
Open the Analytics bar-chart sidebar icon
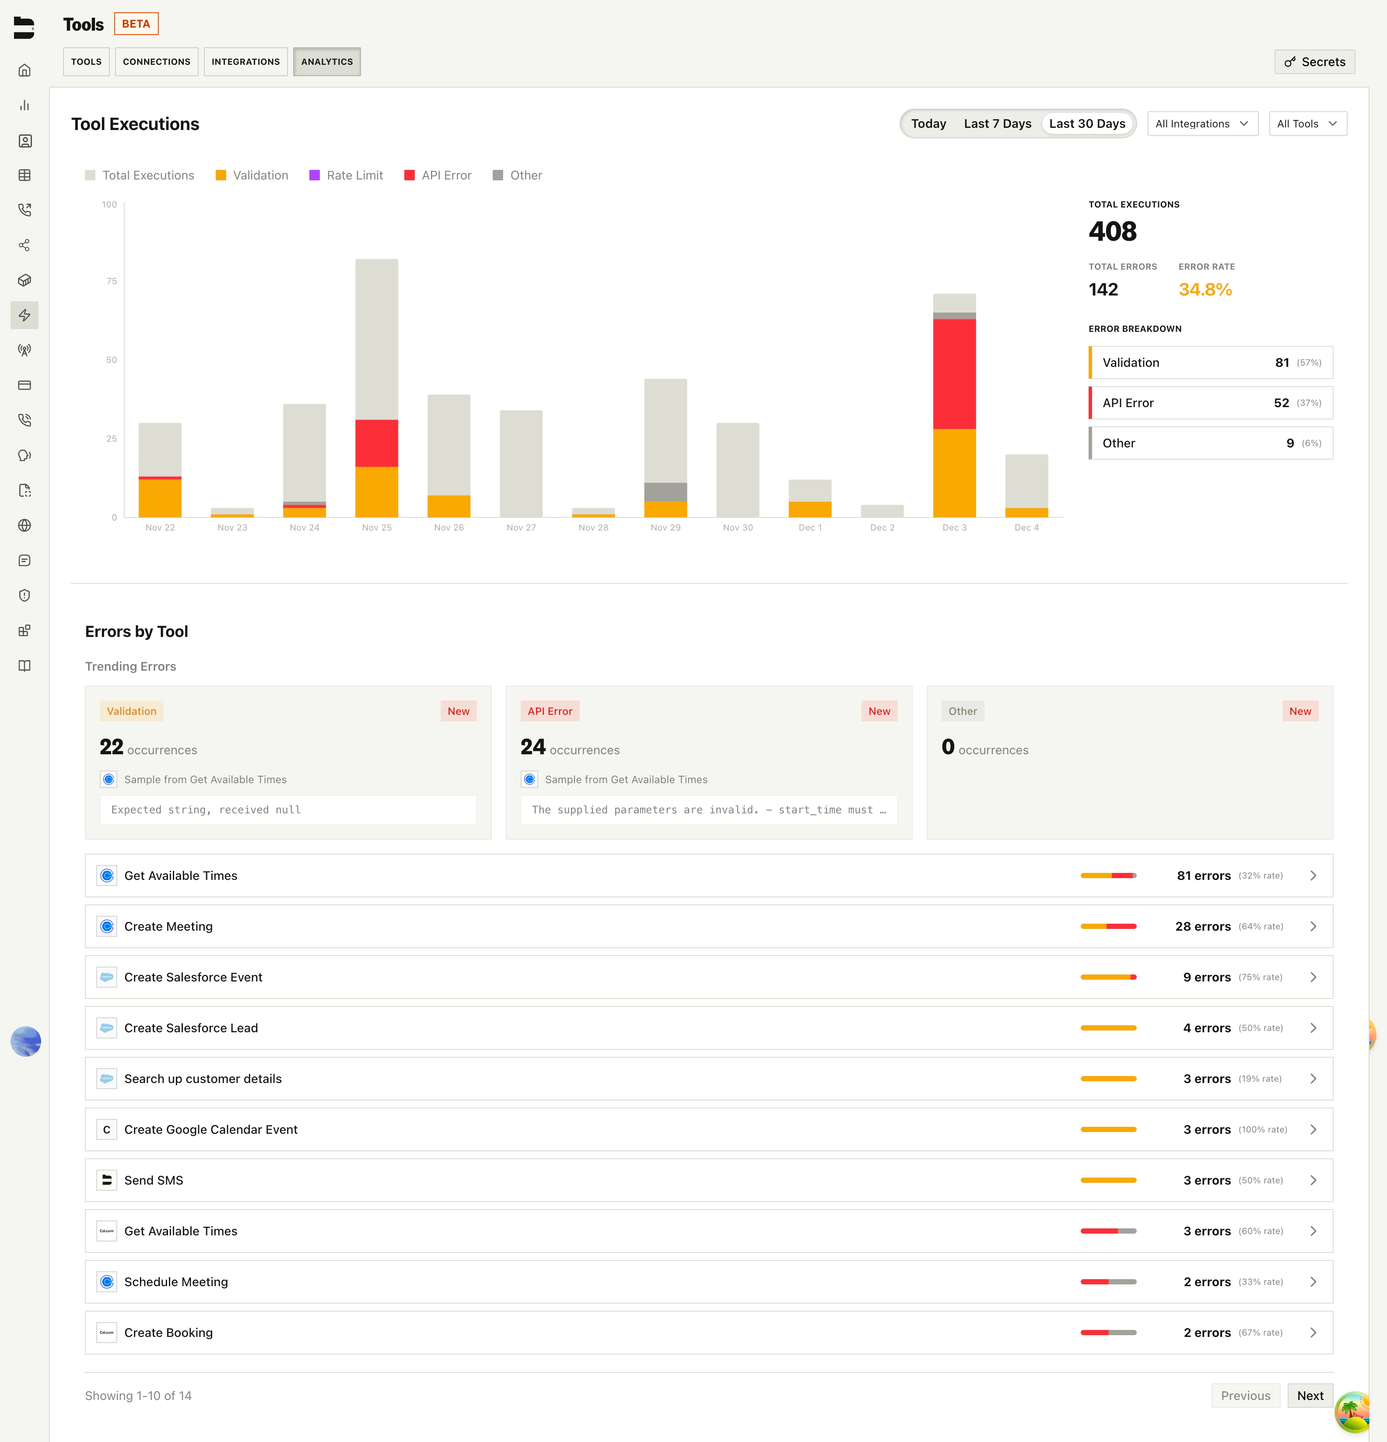click(25, 105)
